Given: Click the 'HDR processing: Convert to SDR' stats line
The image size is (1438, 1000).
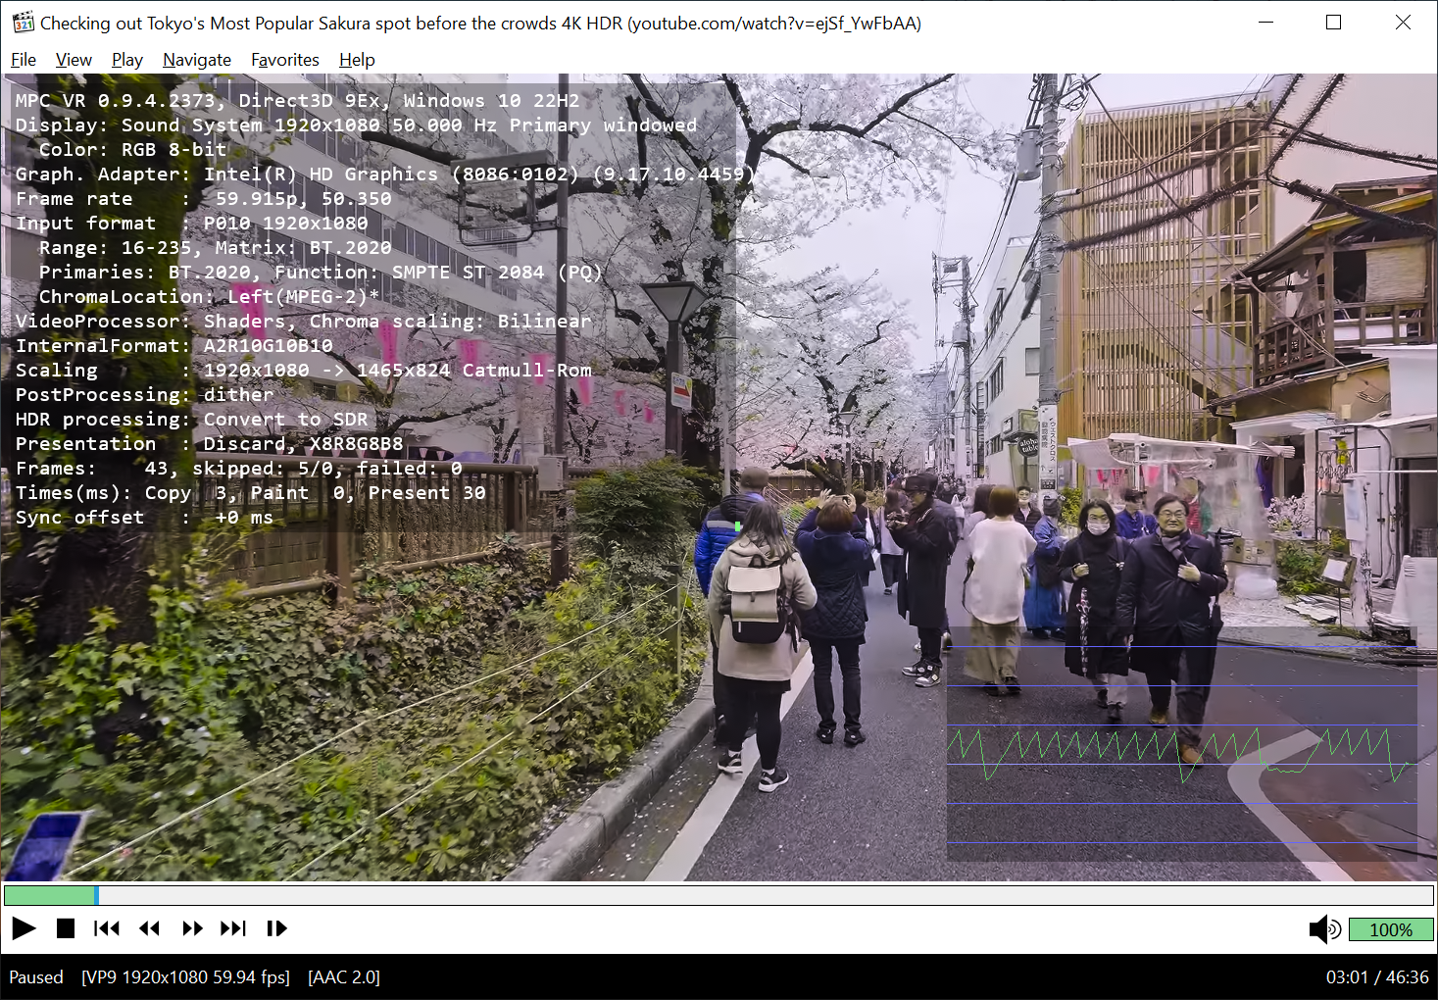Looking at the screenshot, I should point(192,420).
